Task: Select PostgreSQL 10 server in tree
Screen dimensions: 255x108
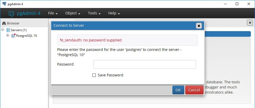Action: coord(27,36)
